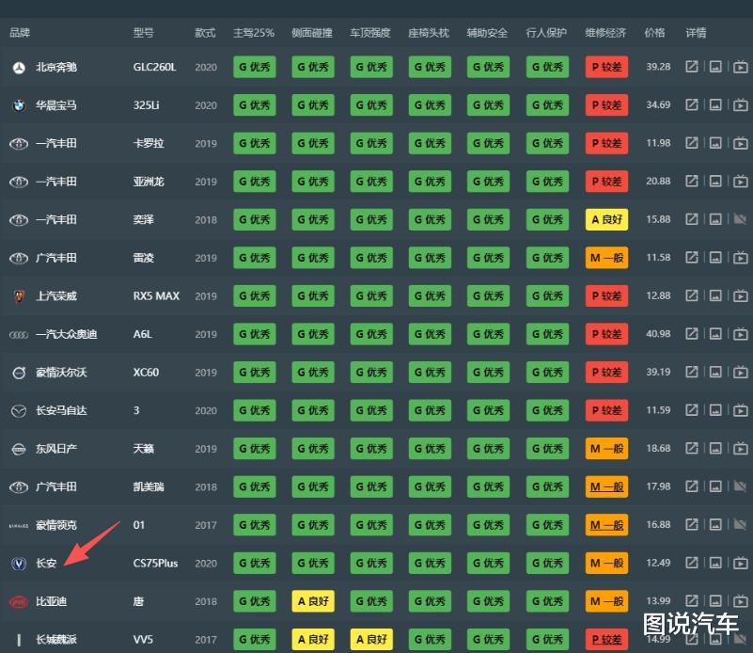Click the price 12.49

[658, 563]
